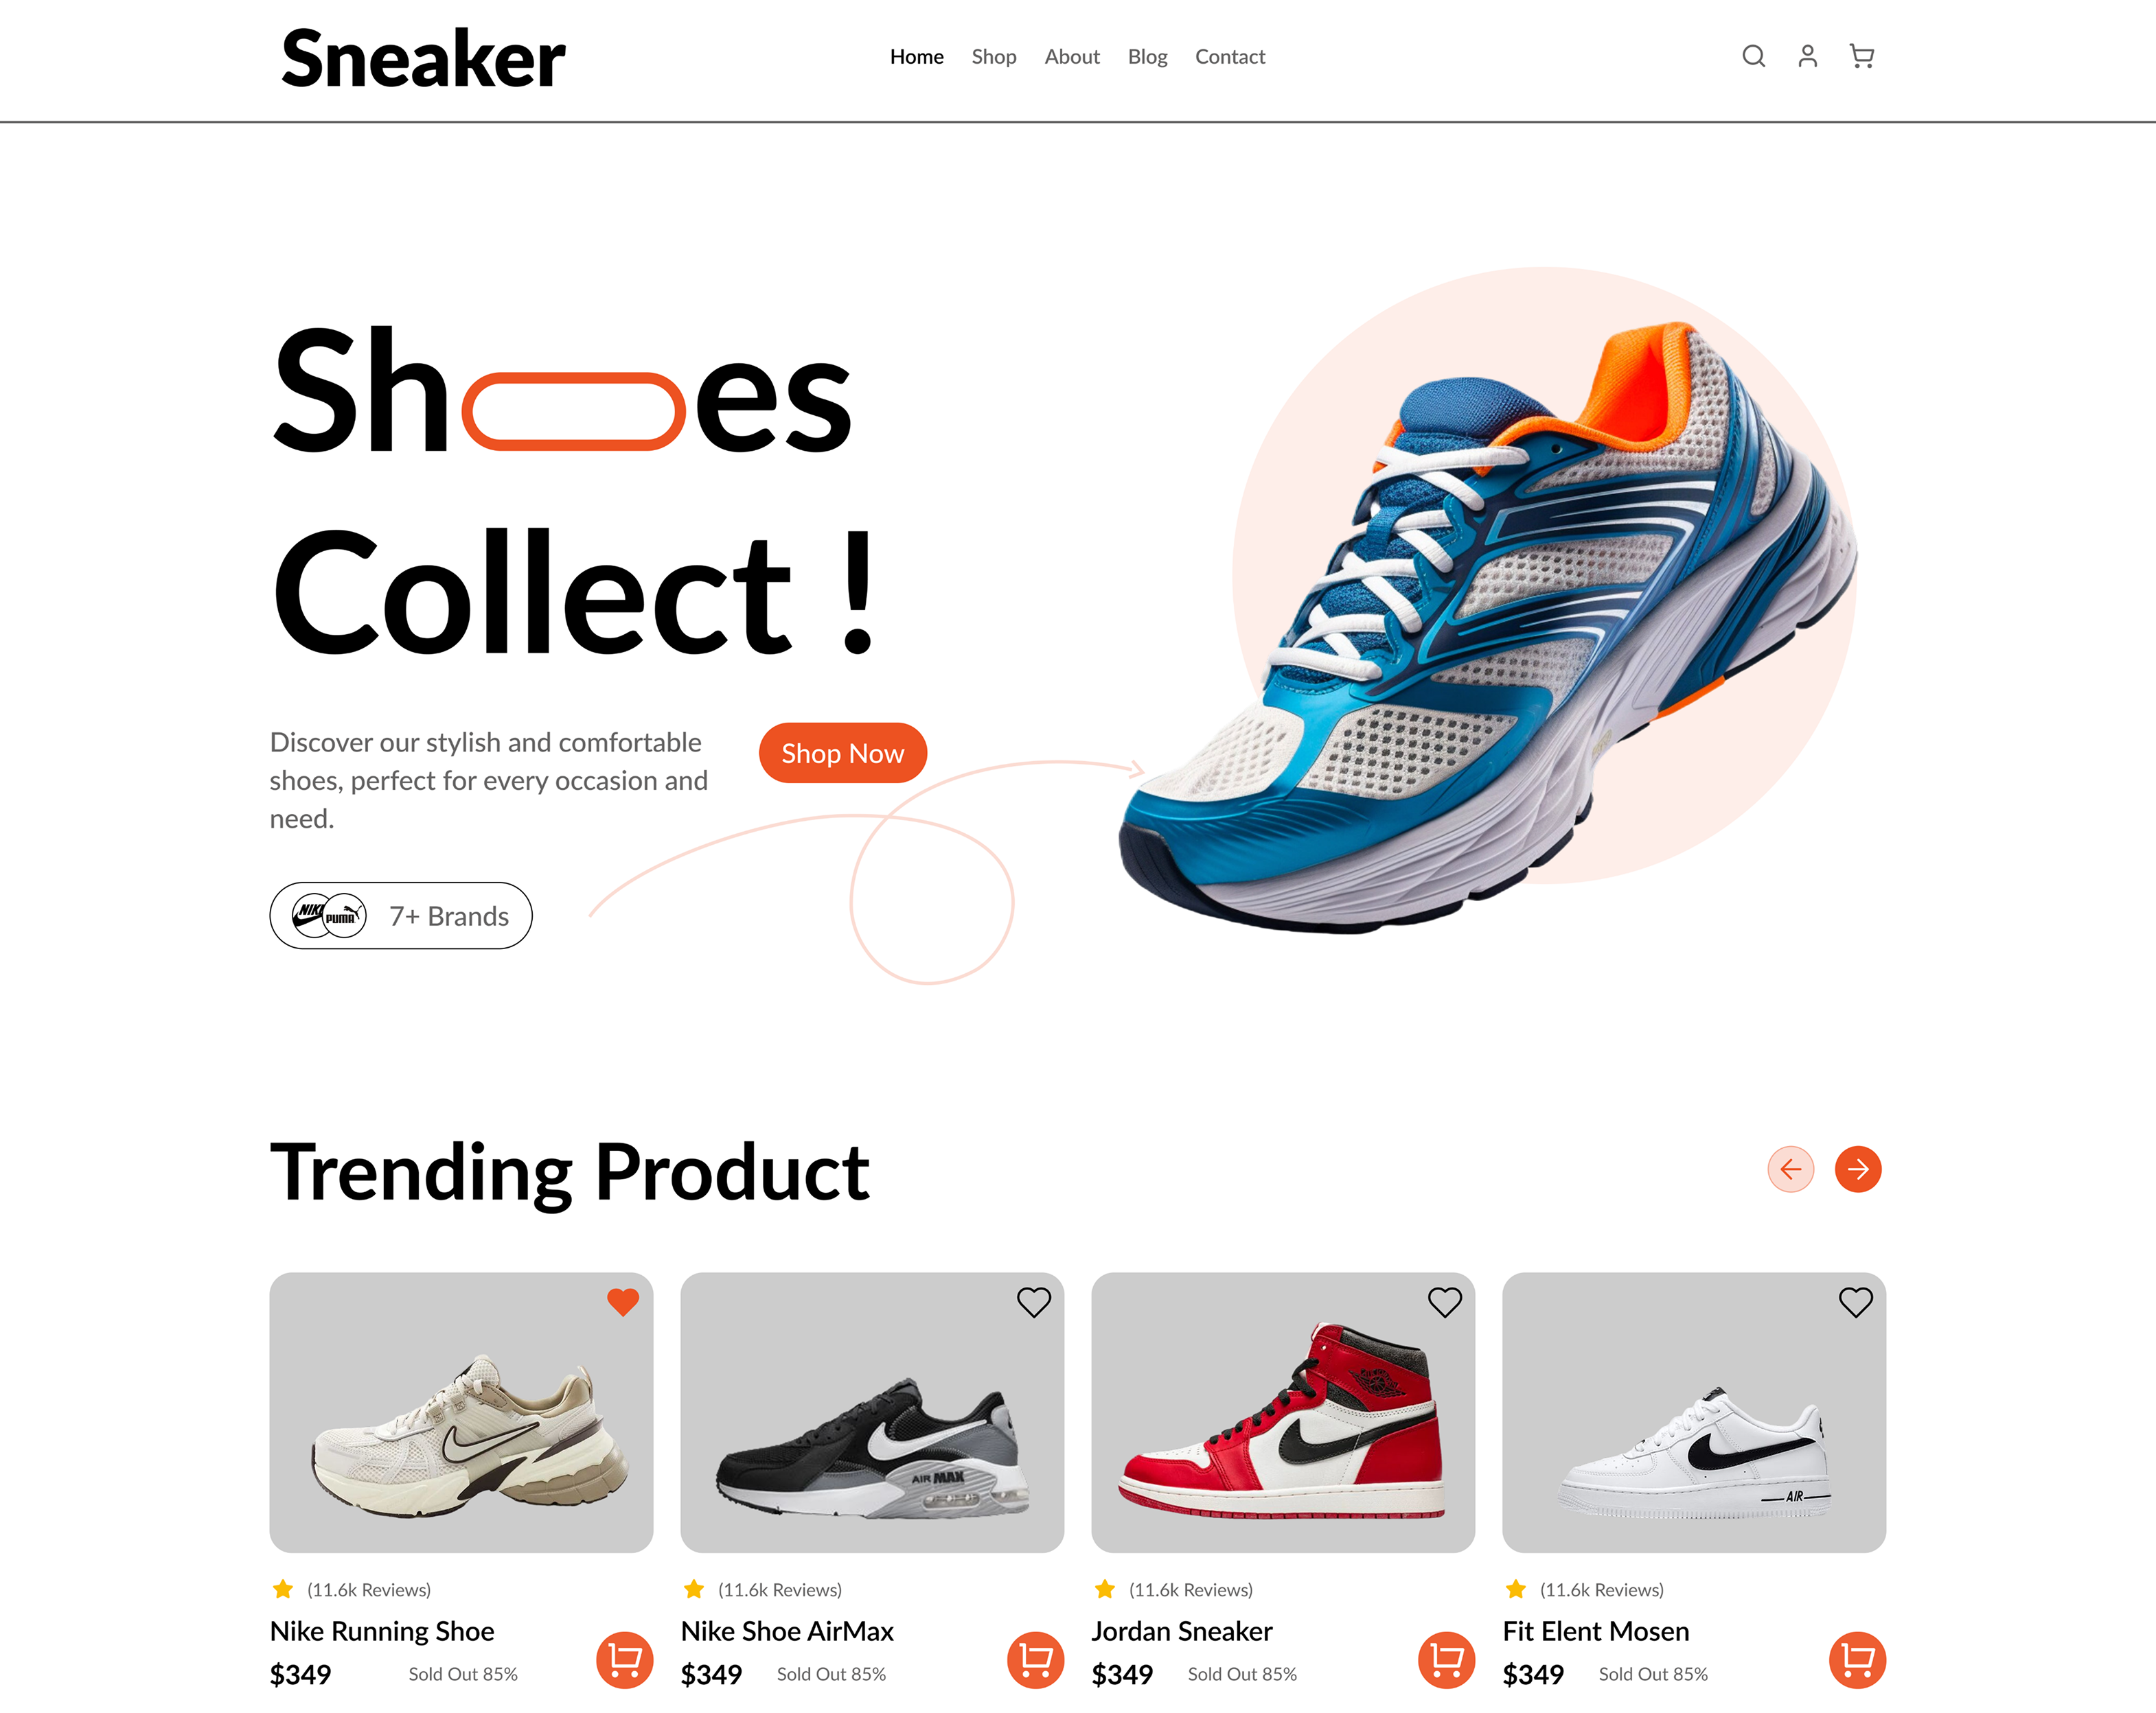This screenshot has height=1713, width=2156.
Task: Favorite the Jordan Sneaker heart
Action: point(1445,1301)
